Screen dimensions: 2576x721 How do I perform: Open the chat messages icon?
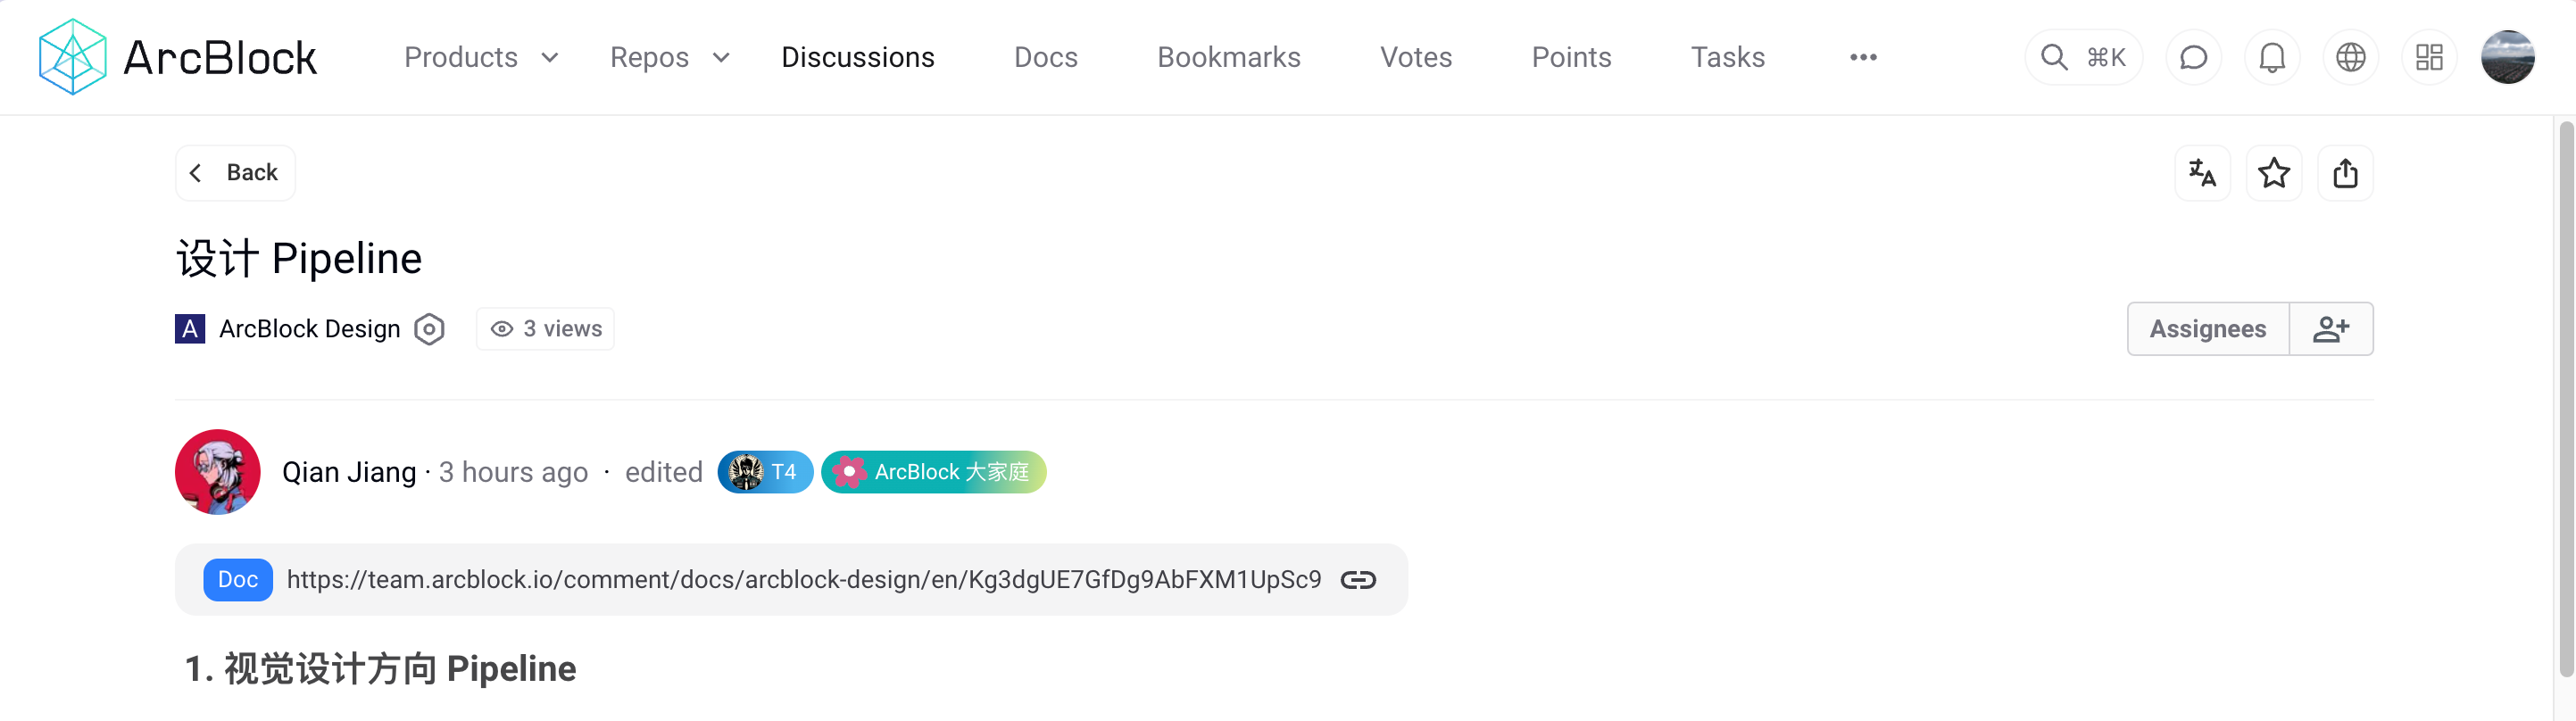pos(2193,57)
